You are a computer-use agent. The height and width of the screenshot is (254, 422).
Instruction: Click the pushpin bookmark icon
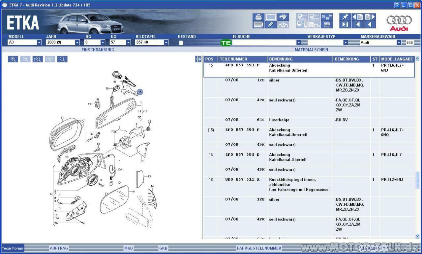[345, 17]
